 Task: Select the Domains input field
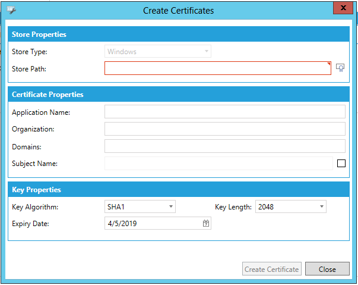pos(224,146)
